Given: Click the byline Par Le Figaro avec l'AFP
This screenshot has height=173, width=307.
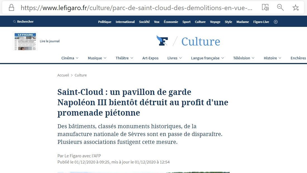Looking at the screenshot, I should [79, 156].
